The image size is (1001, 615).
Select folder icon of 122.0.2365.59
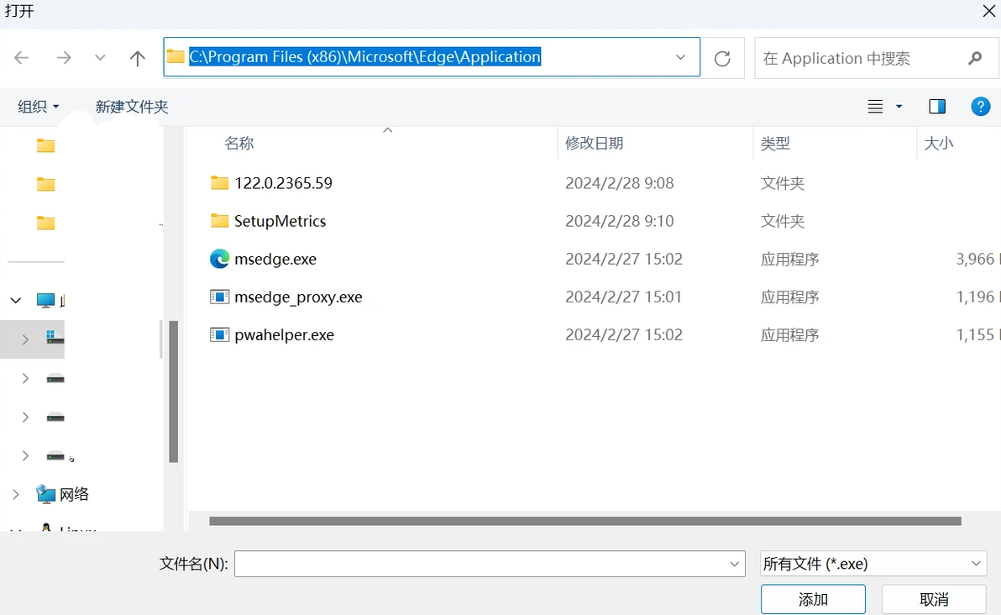[x=219, y=182]
